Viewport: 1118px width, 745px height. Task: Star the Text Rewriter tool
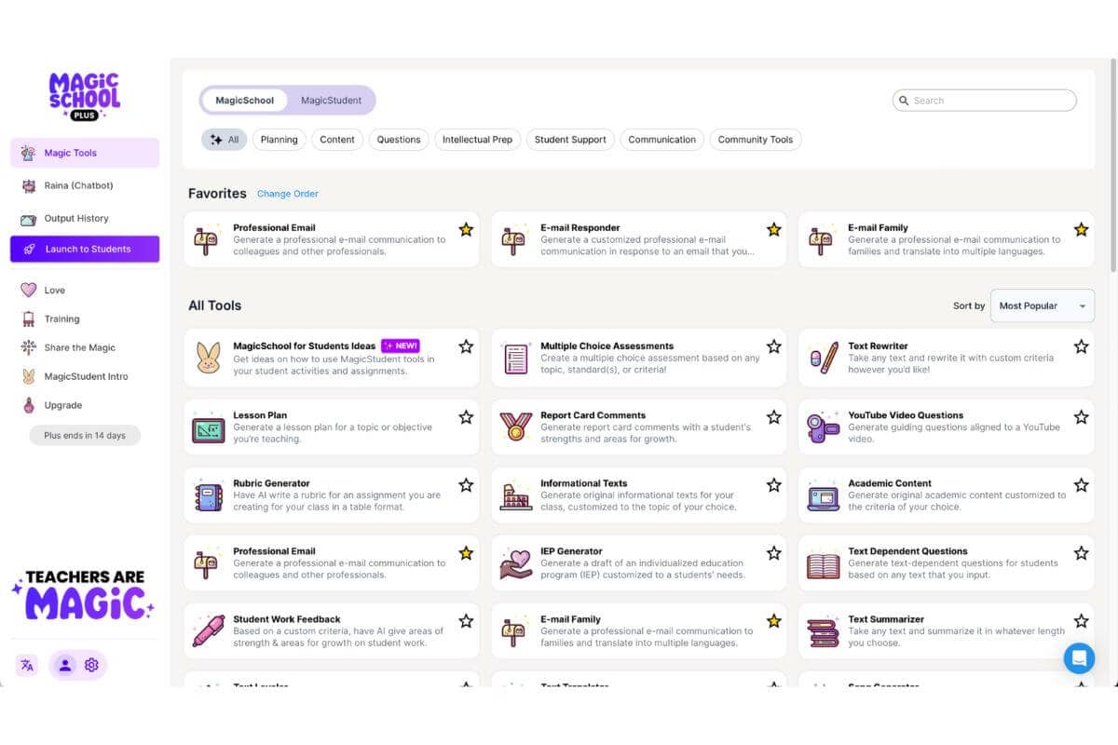click(x=1081, y=346)
